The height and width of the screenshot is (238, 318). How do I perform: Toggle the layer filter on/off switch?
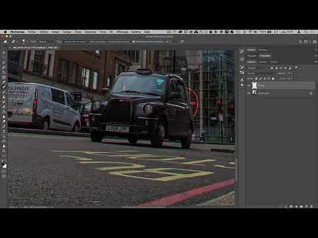coord(296,67)
